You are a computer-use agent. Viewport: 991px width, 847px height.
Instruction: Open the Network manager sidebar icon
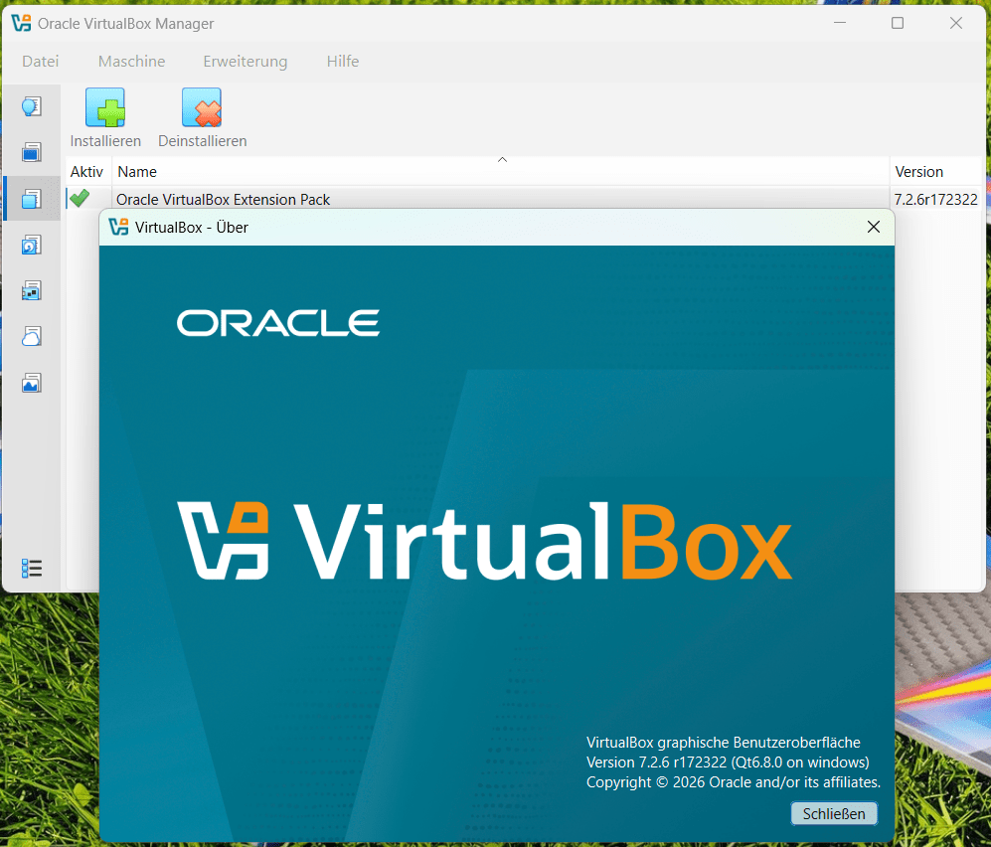click(32, 290)
